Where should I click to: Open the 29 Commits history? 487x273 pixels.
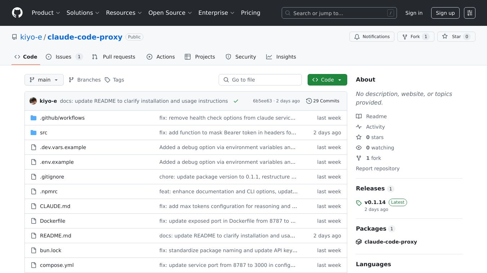(322, 101)
